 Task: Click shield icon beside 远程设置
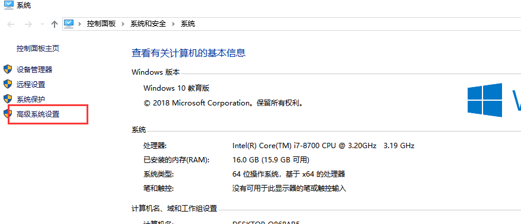pos(8,84)
